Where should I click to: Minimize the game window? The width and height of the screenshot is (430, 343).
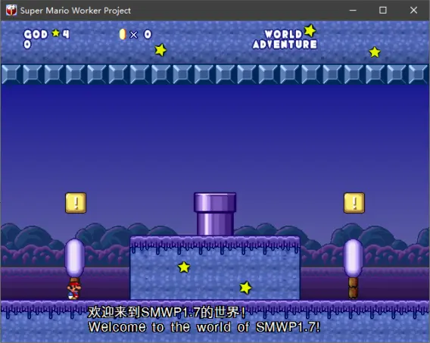pyautogui.click(x=353, y=11)
